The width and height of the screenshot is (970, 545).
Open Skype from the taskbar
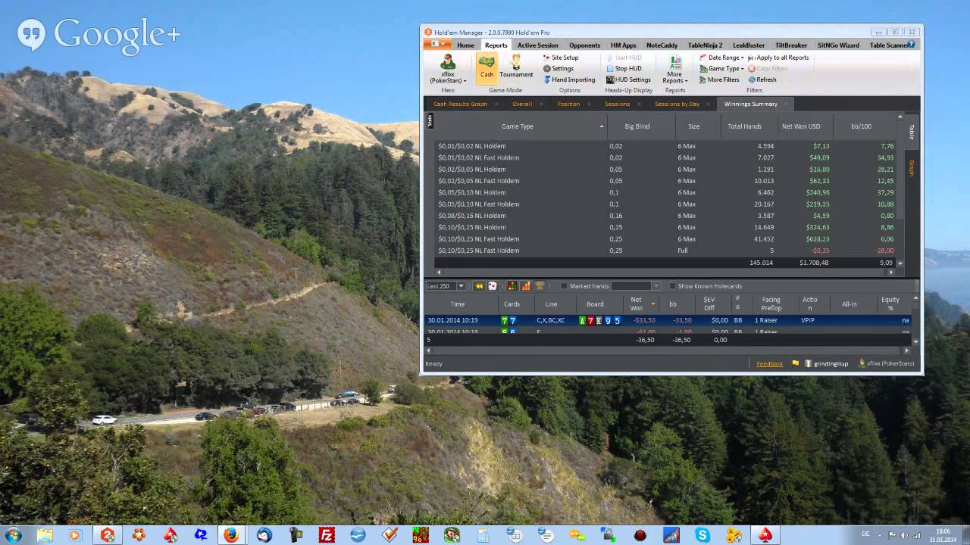(702, 535)
